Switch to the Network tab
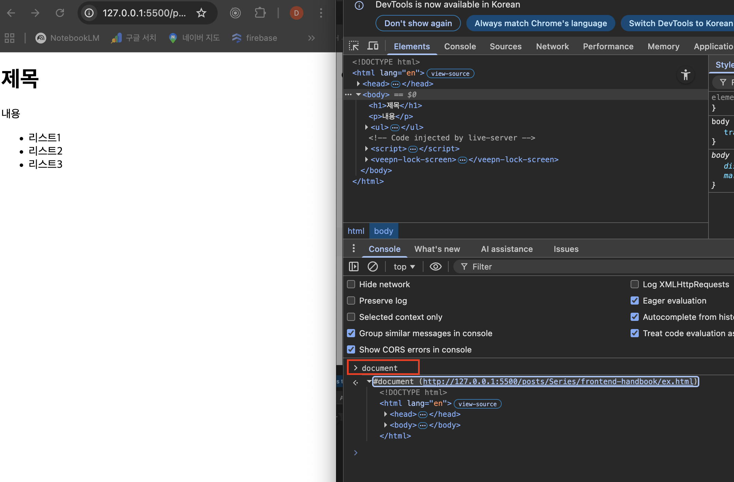 [x=552, y=46]
